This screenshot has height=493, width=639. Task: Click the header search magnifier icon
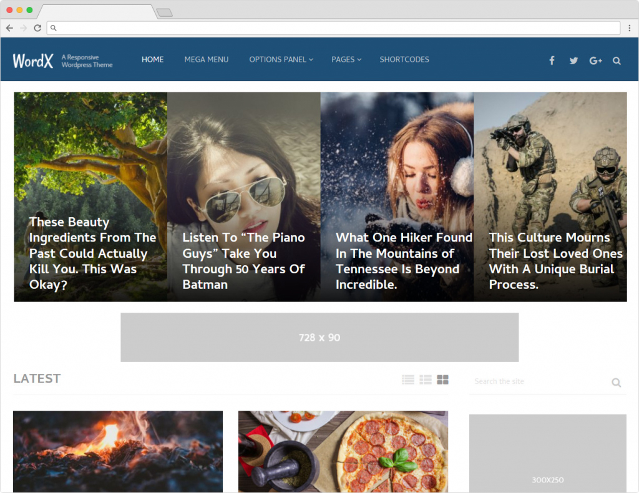pyautogui.click(x=617, y=61)
